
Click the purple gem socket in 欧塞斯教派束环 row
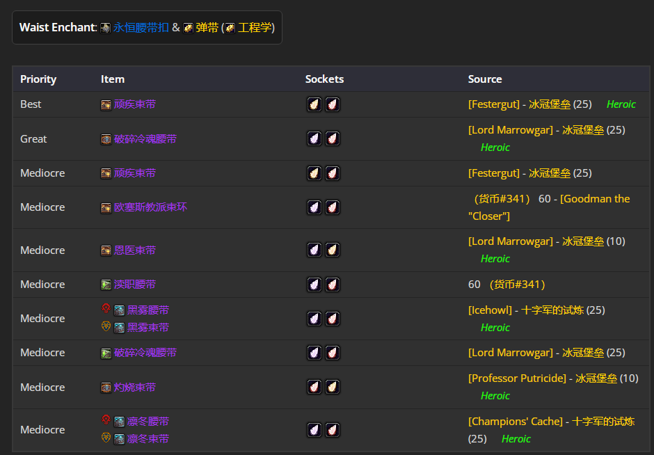[314, 207]
